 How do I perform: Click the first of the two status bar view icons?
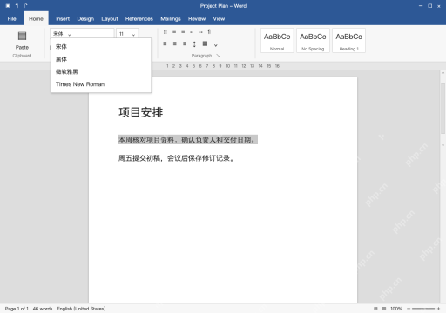coord(375,309)
